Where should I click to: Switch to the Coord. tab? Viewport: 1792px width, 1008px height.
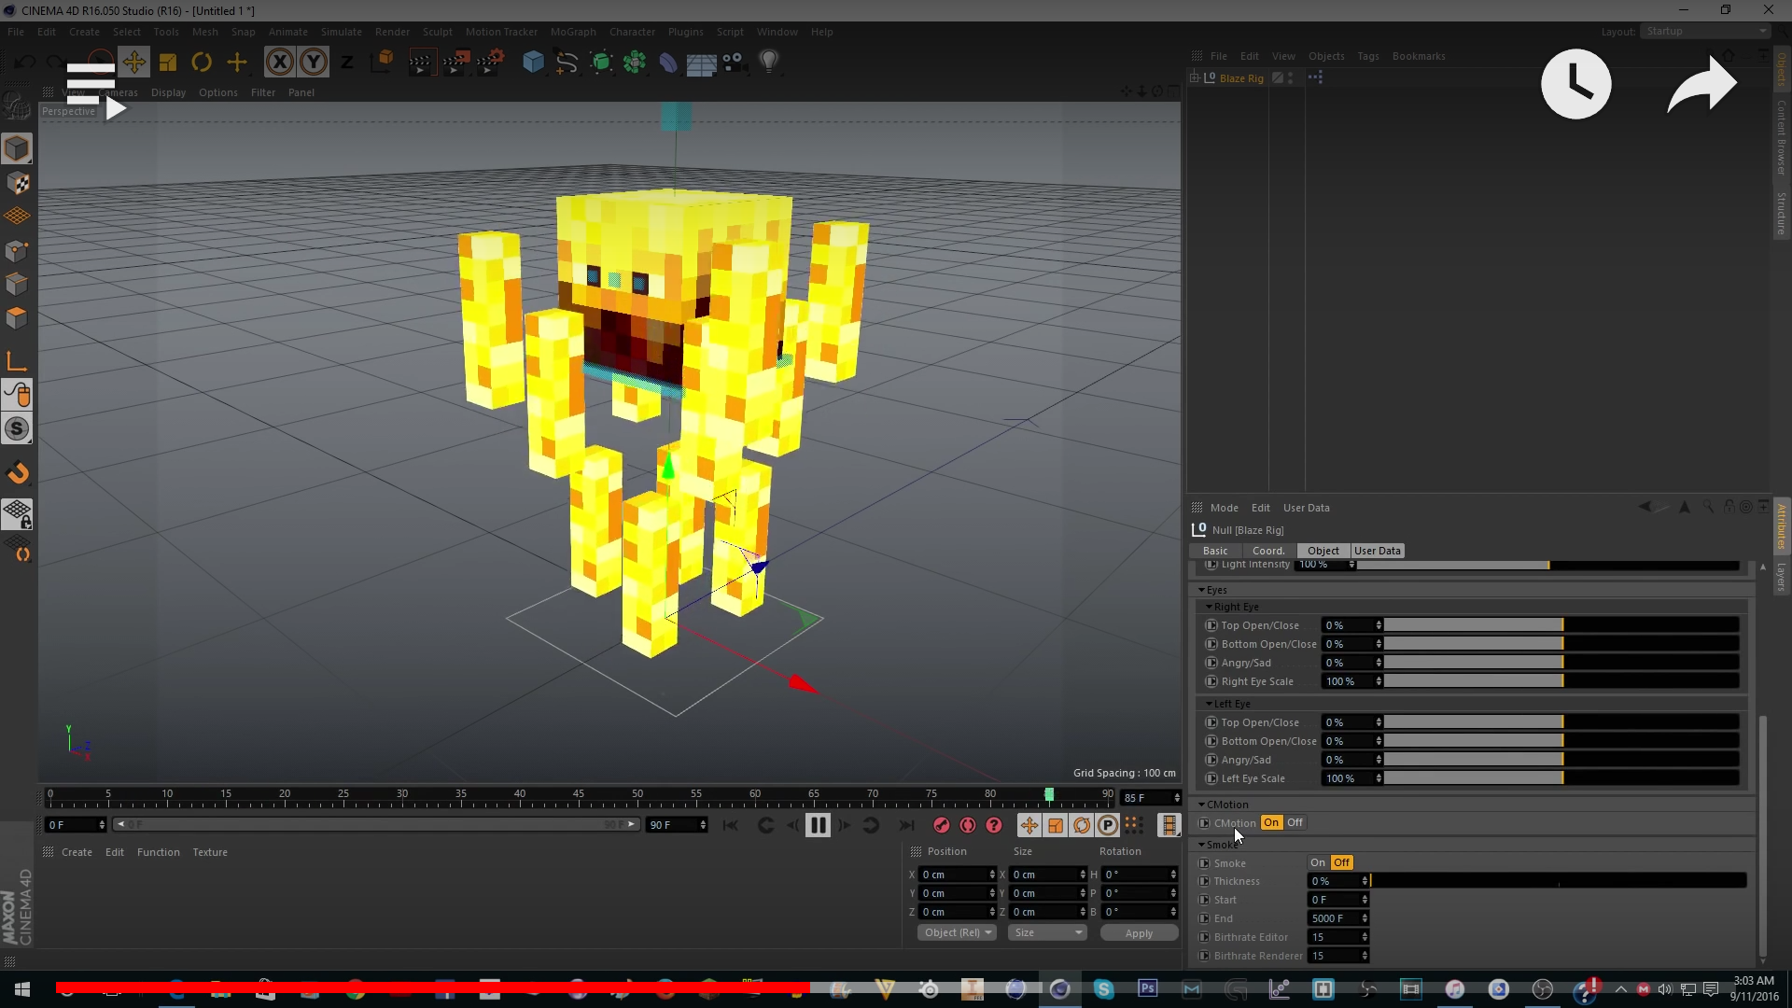[1268, 551]
